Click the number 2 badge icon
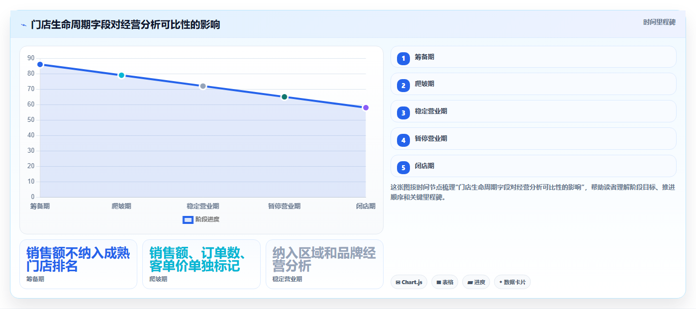 click(x=403, y=86)
